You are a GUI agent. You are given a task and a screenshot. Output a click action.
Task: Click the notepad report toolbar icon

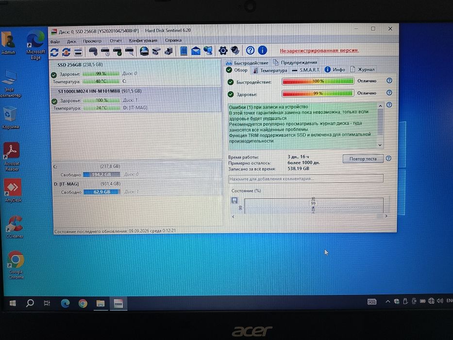[184, 51]
